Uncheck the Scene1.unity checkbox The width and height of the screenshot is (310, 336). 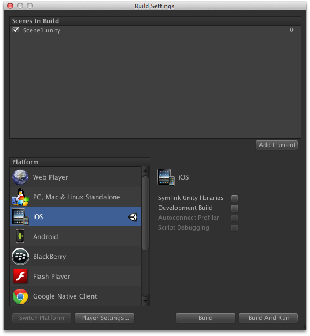[x=15, y=30]
